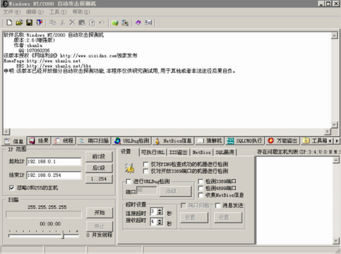The image size is (341, 254).
Task: Click the New document toolbar icon
Action: point(10,22)
